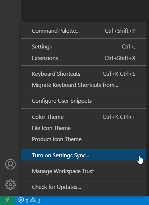
Task: Open Keyboard Shortcuts entry
Action: (x=84, y=74)
